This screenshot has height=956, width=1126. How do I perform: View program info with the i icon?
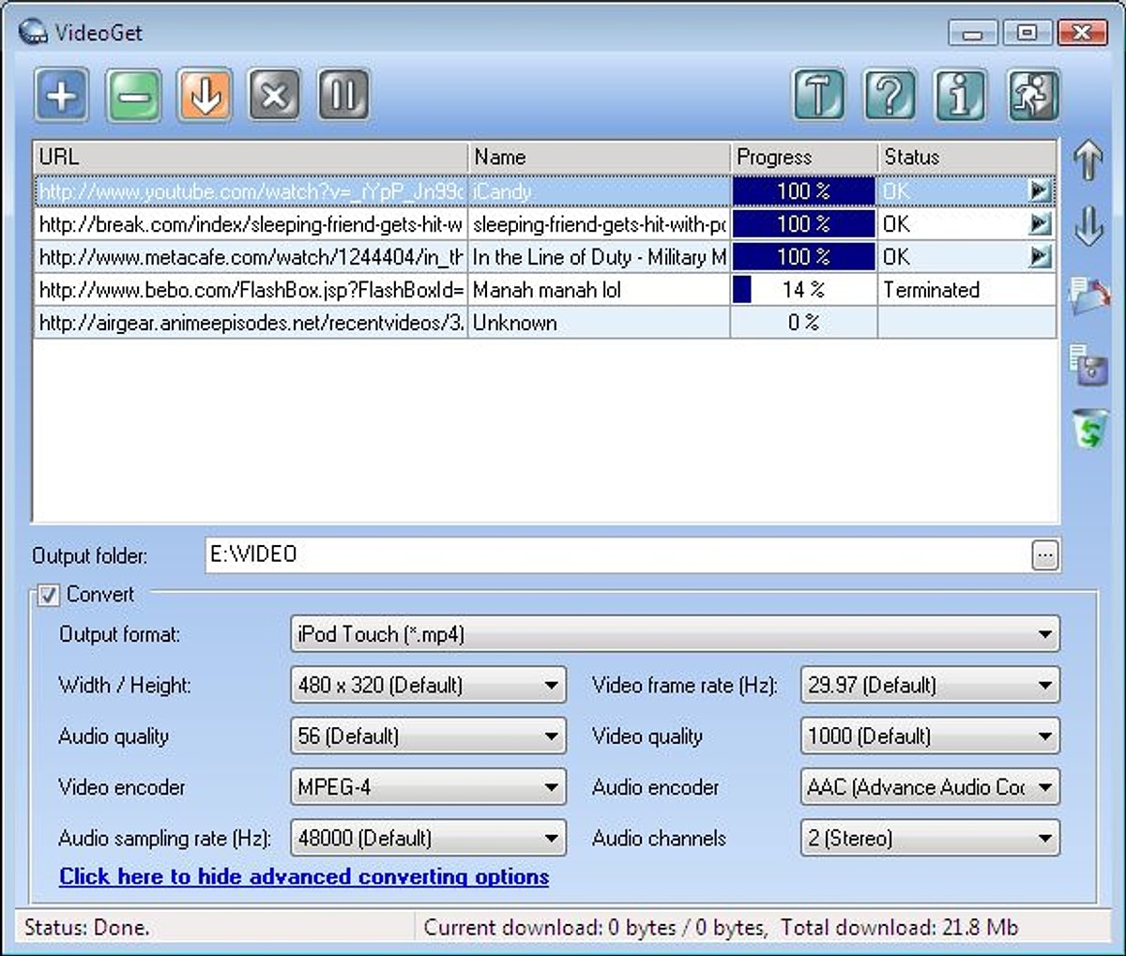coord(961,94)
